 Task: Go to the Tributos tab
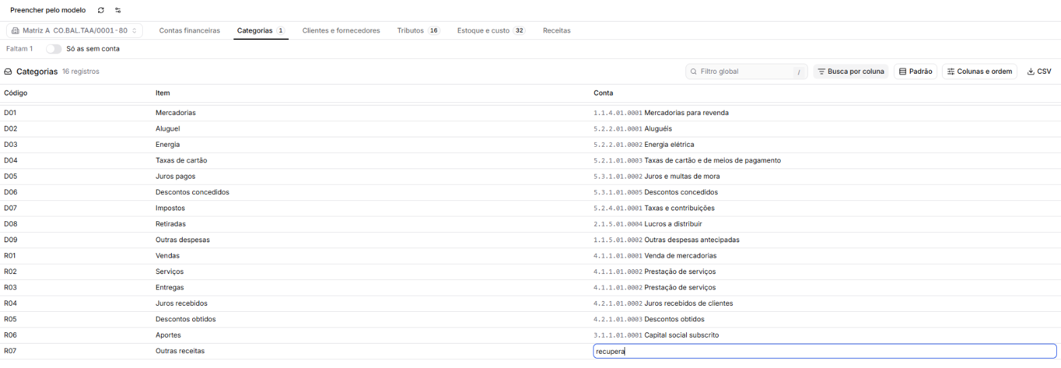419,30
